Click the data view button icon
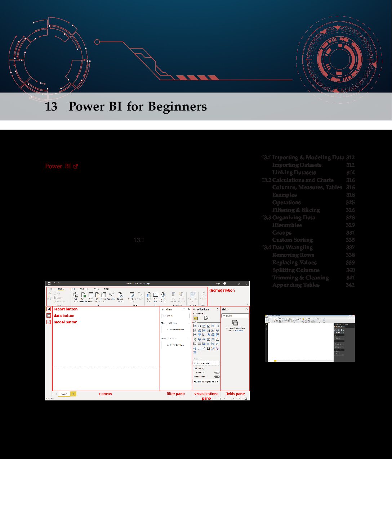This screenshot has height=507, width=392. [49, 315]
